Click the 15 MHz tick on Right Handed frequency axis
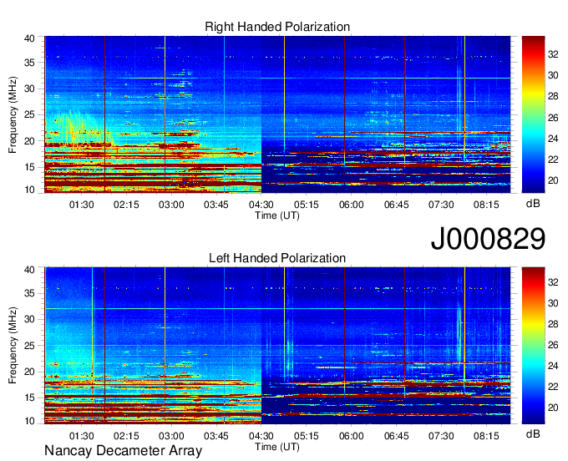 pyautogui.click(x=29, y=167)
